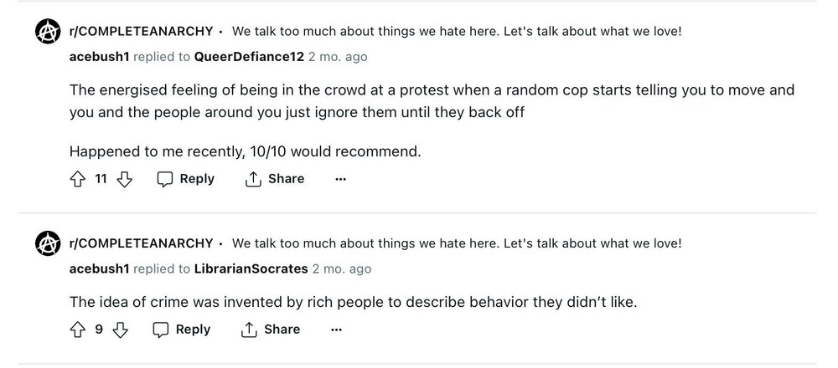The image size is (838, 368).
Task: Reply to the crime invented comment
Action: click(x=182, y=330)
